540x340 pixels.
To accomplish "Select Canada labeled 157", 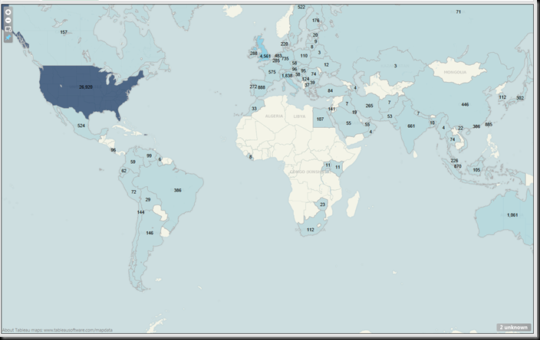I will (x=64, y=32).
